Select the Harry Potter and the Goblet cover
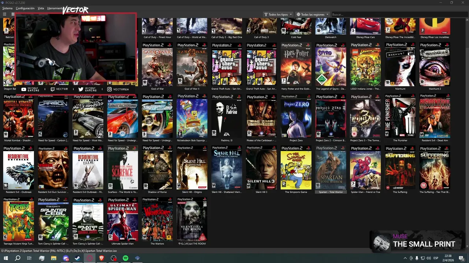Screen dimensions: 469x263 pyautogui.click(x=296, y=64)
